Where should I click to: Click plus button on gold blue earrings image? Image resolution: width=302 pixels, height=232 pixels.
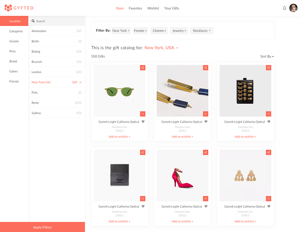[206, 114]
